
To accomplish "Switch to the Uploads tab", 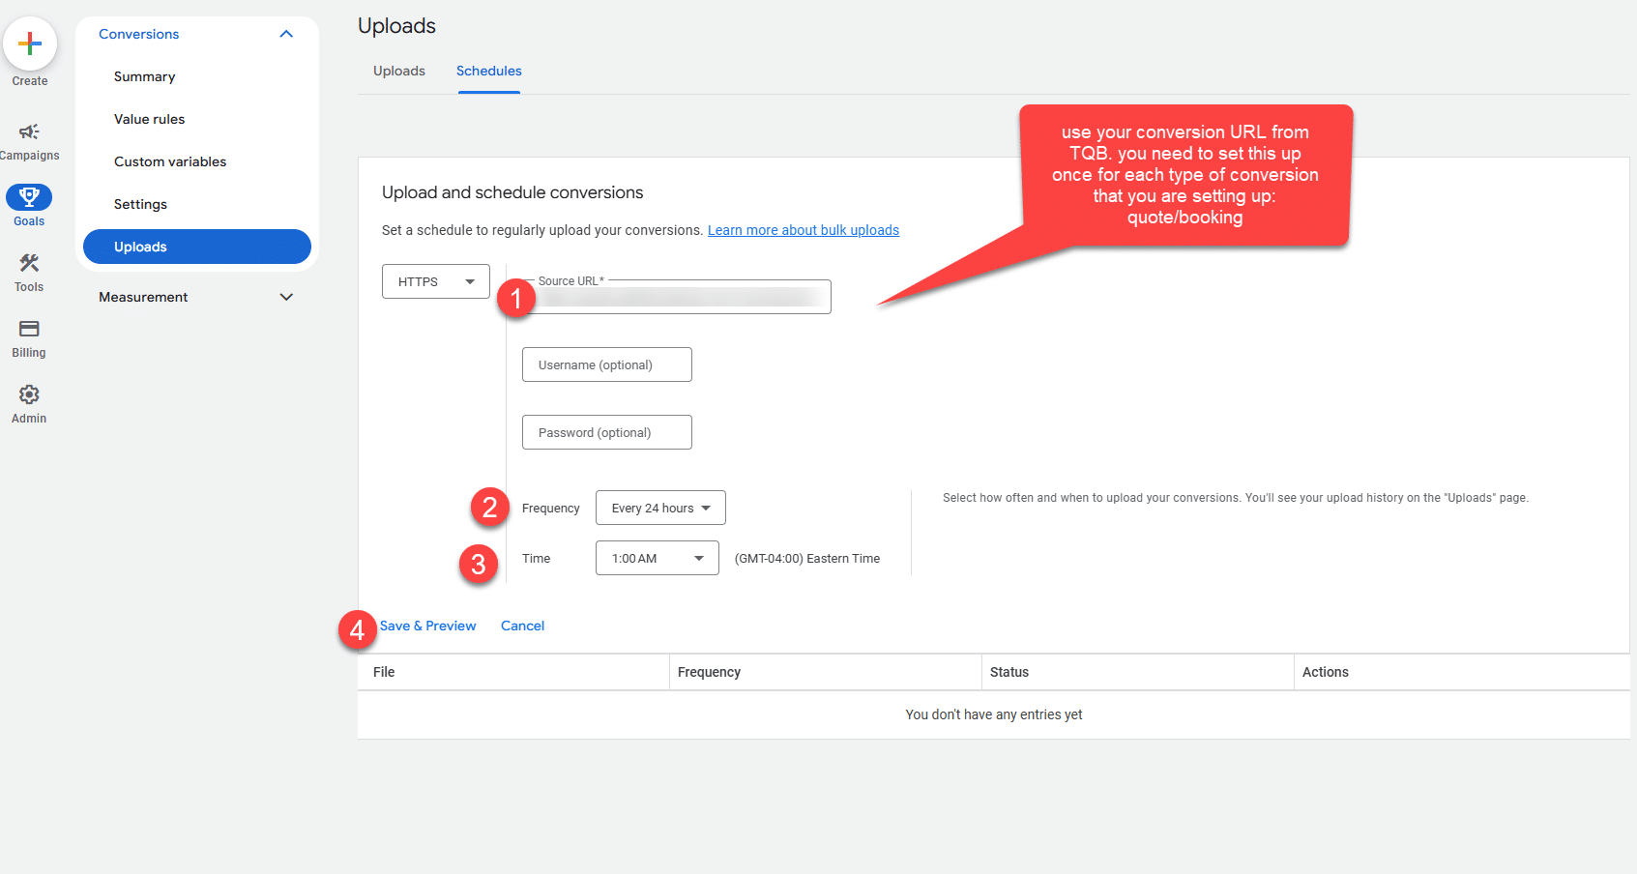I will point(399,71).
